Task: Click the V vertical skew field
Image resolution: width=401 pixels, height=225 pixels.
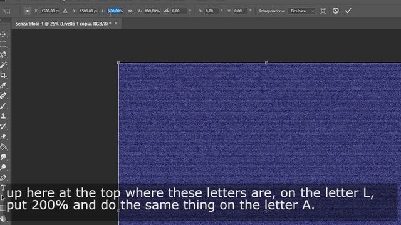Action: click(x=241, y=11)
